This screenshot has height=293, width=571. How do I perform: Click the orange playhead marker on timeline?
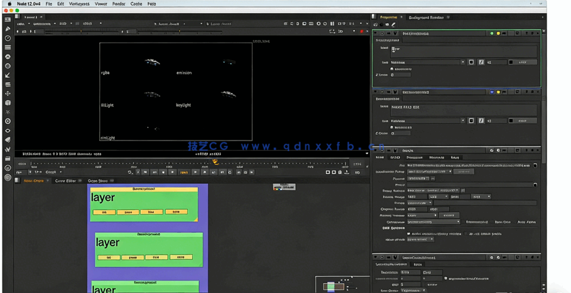(215, 162)
